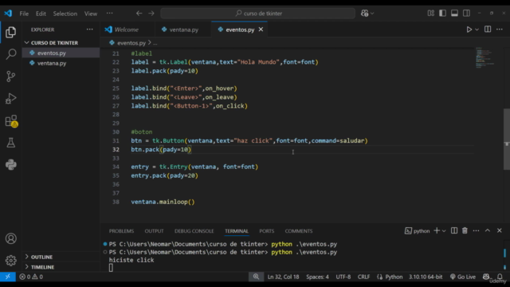Screen dimensions: 510x287
Task: Open ventana.py in Explorer tree
Action: (x=52, y=63)
